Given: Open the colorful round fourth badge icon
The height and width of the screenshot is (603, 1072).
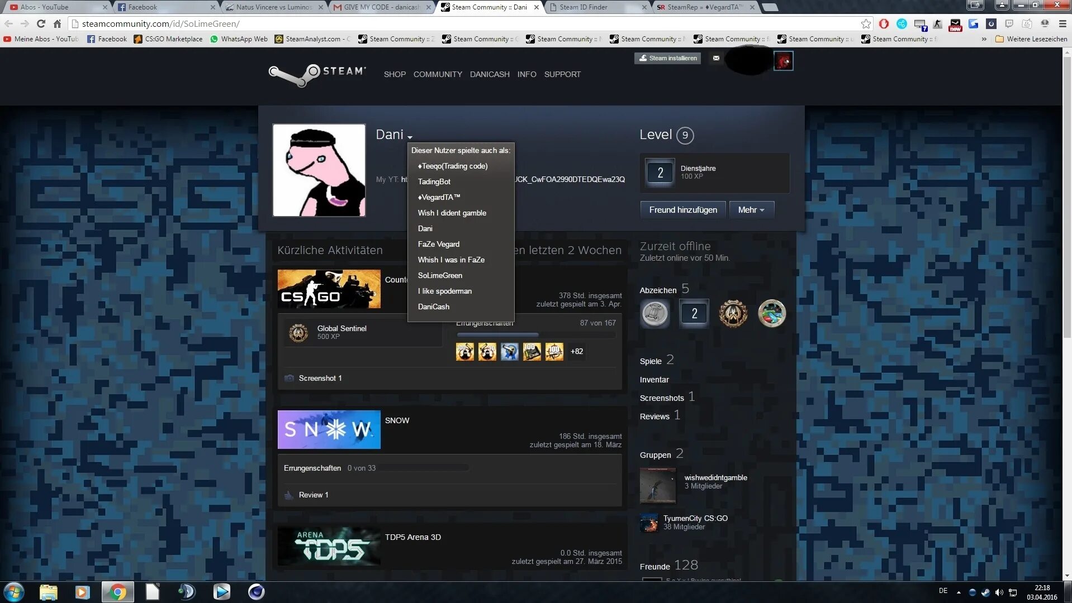Looking at the screenshot, I should coord(772,313).
